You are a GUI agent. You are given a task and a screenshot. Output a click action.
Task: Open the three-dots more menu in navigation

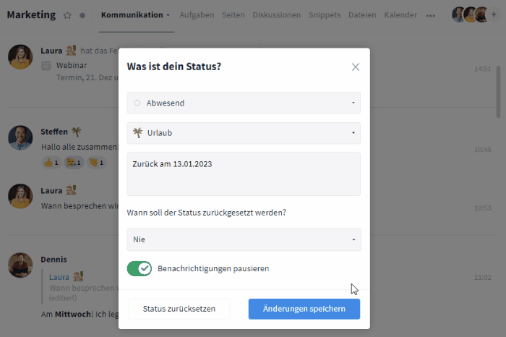tap(431, 15)
